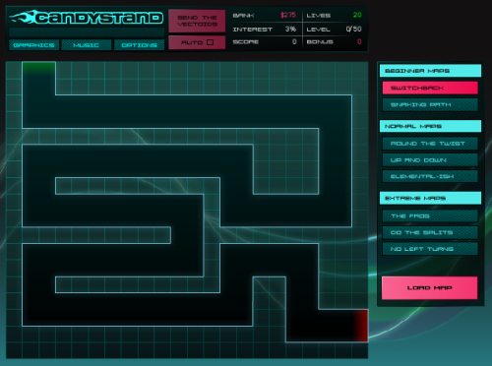The width and height of the screenshot is (492, 366).
Task: Pick the No Left Turns map
Action: coord(430,249)
